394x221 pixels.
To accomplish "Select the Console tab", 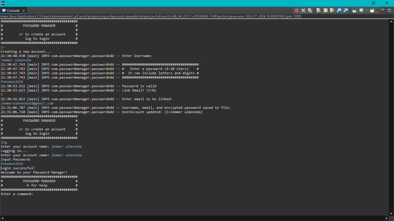I will 13,10.
